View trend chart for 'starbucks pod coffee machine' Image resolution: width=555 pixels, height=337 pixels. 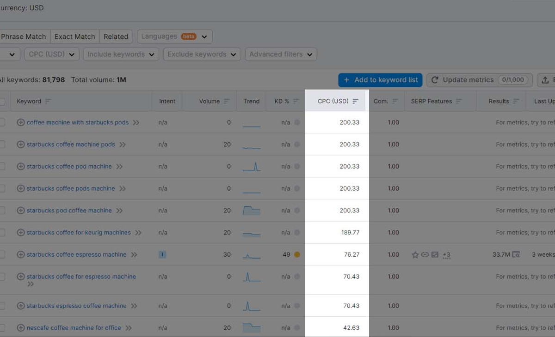click(252, 211)
